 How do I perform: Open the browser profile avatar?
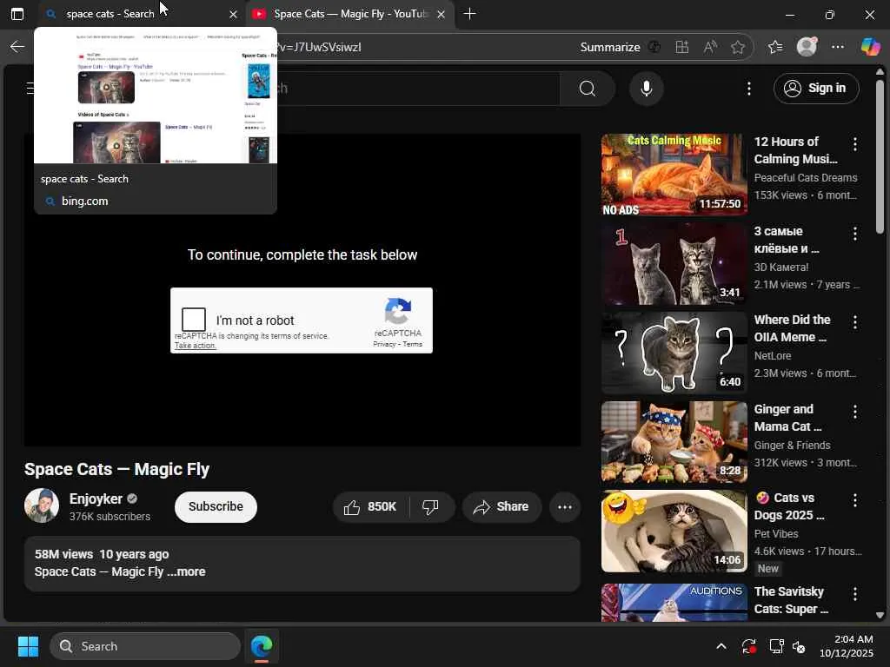coord(807,47)
